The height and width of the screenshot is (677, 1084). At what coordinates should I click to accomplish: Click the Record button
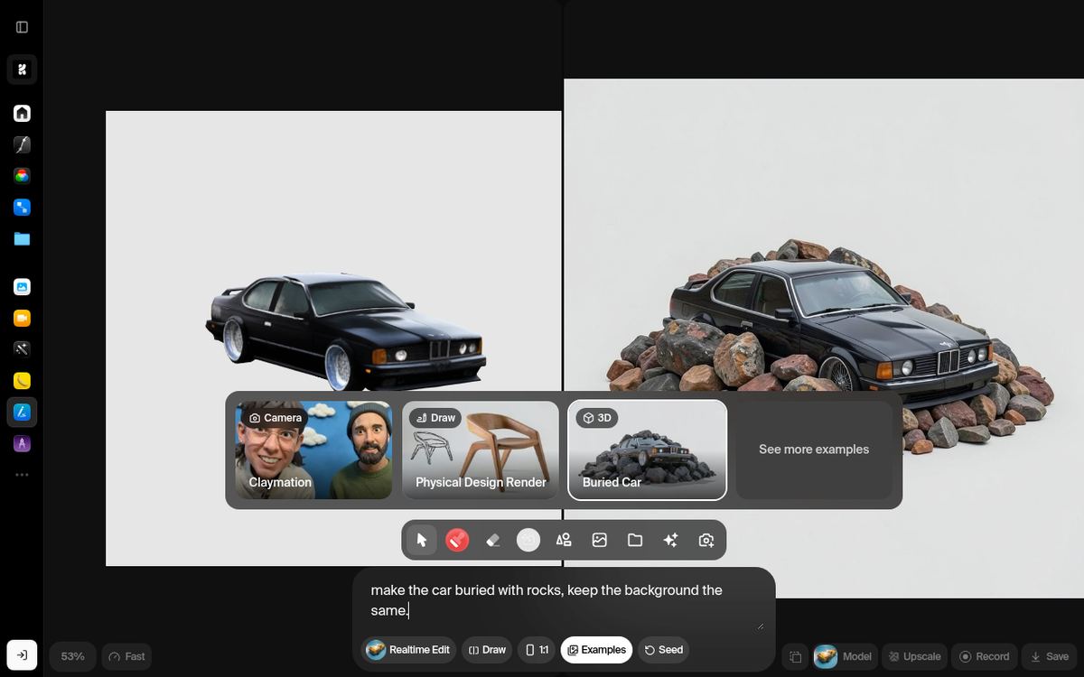click(984, 656)
